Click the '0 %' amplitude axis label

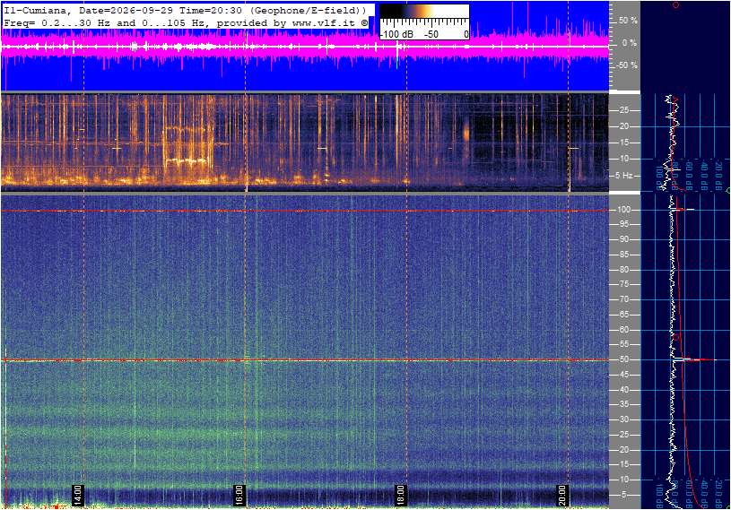coord(630,43)
